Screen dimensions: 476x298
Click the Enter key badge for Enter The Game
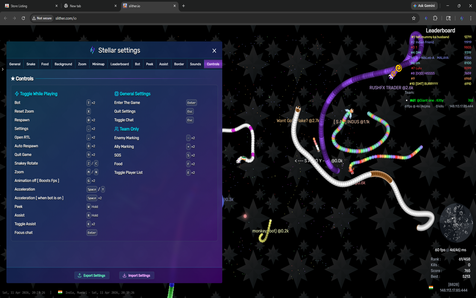192,103
